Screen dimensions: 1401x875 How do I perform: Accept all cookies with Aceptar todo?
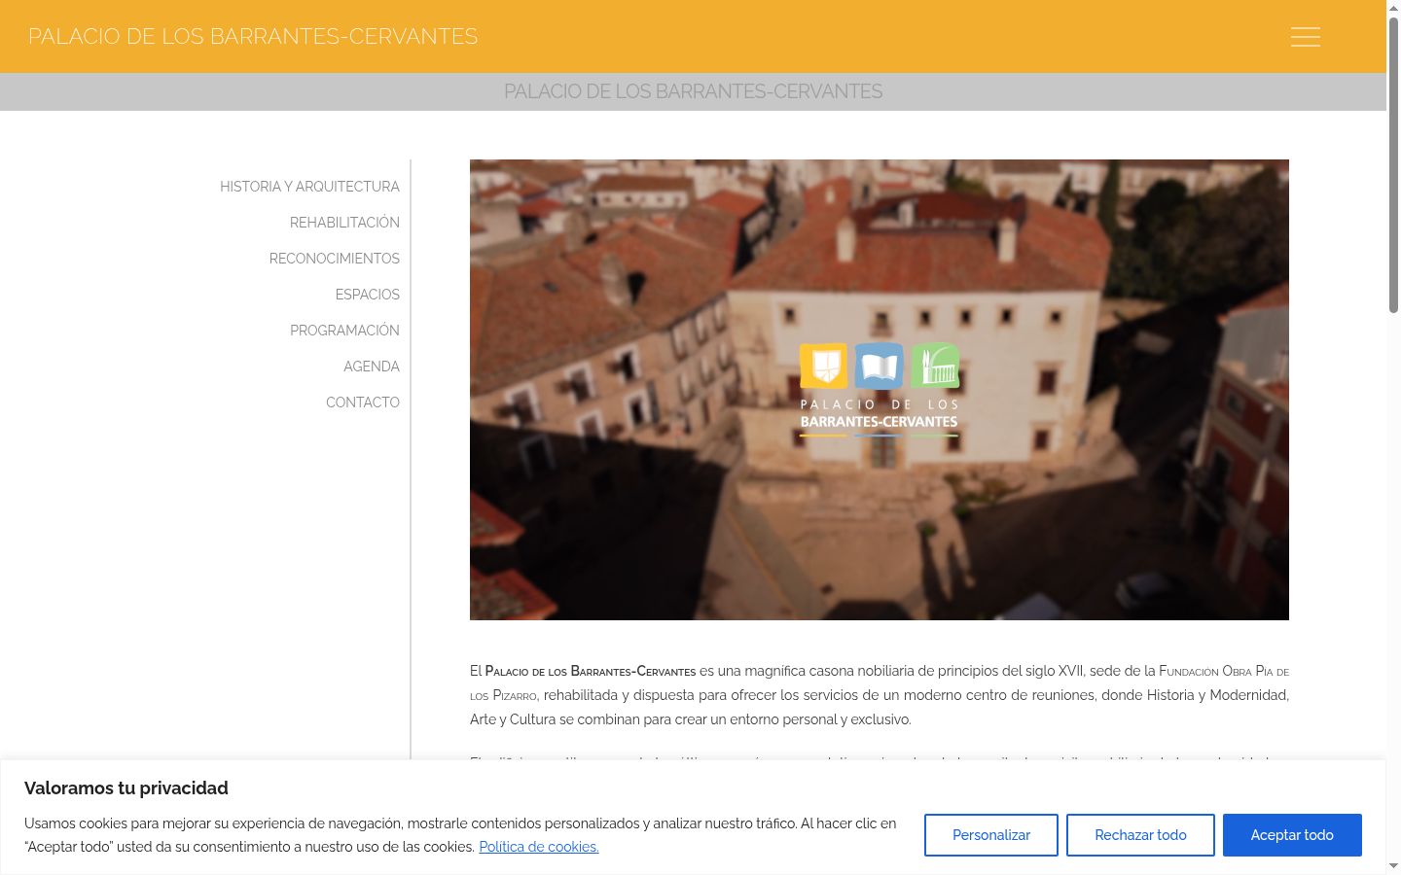click(x=1292, y=835)
